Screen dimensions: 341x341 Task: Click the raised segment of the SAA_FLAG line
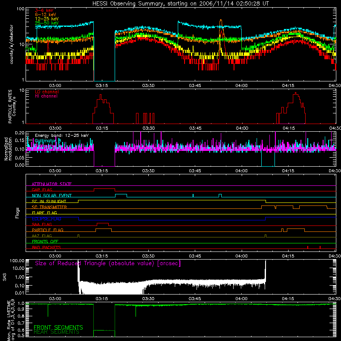pyautogui.click(x=103, y=223)
